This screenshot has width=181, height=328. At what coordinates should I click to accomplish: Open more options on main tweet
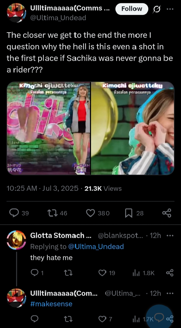(x=170, y=9)
